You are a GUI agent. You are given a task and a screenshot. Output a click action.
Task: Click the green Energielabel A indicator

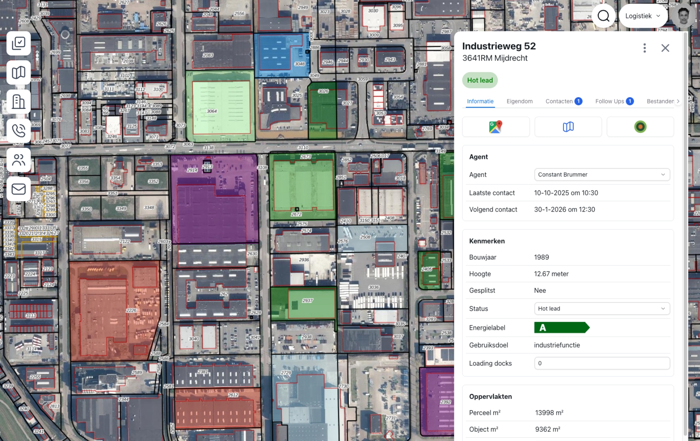(562, 327)
